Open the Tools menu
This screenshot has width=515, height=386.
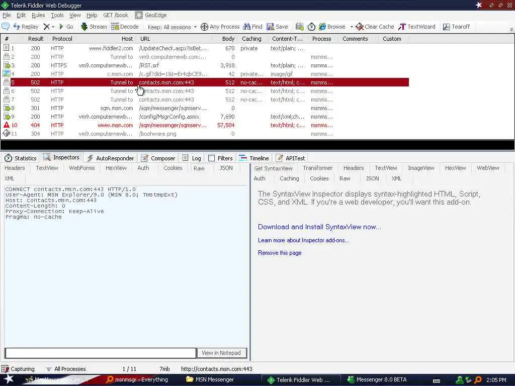pos(57,15)
